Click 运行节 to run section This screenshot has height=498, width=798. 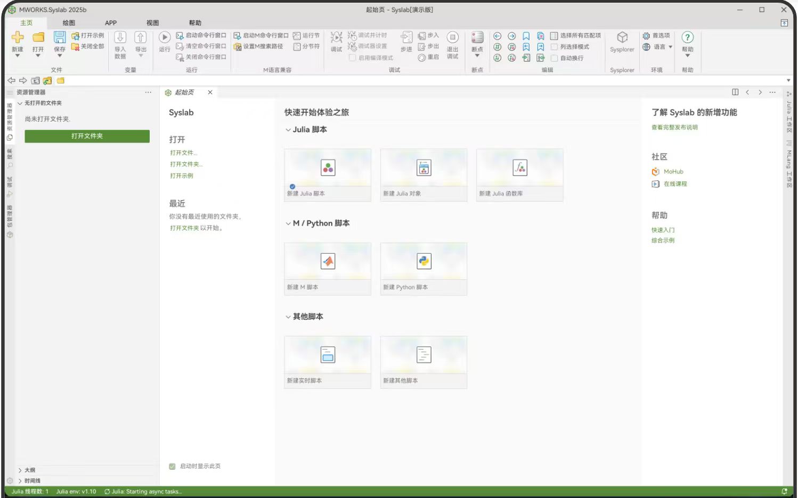[306, 36]
